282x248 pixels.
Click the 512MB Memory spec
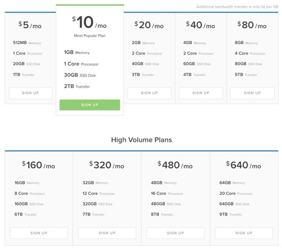point(27,43)
